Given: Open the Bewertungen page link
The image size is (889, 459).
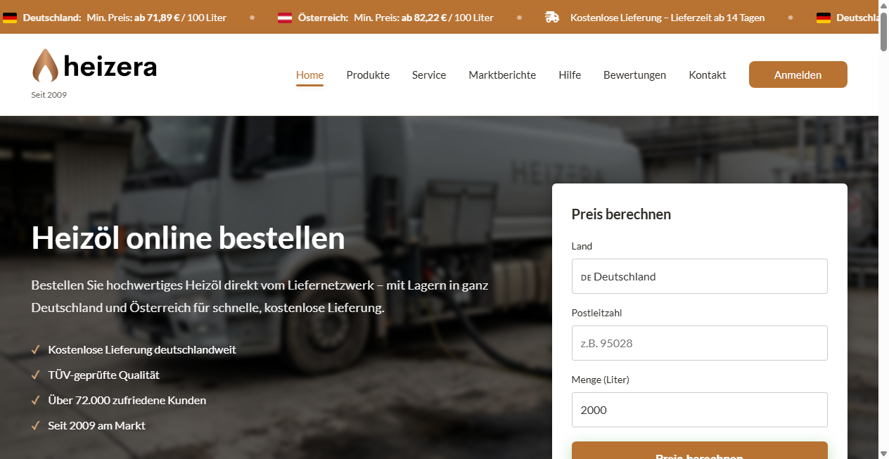Looking at the screenshot, I should click(x=634, y=75).
